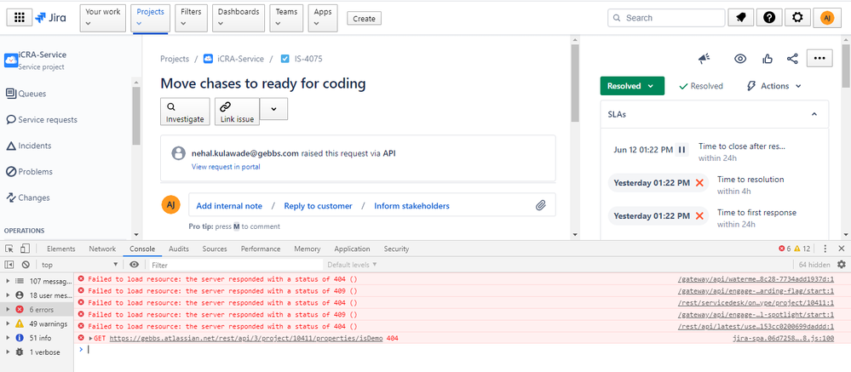Switch to the Network tab
The width and height of the screenshot is (851, 372).
coord(102,249)
